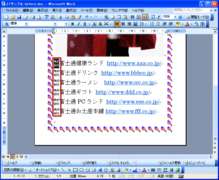Click the F7 スペル チェック function key button
This screenshot has width=219, height=180.
tap(119, 163)
